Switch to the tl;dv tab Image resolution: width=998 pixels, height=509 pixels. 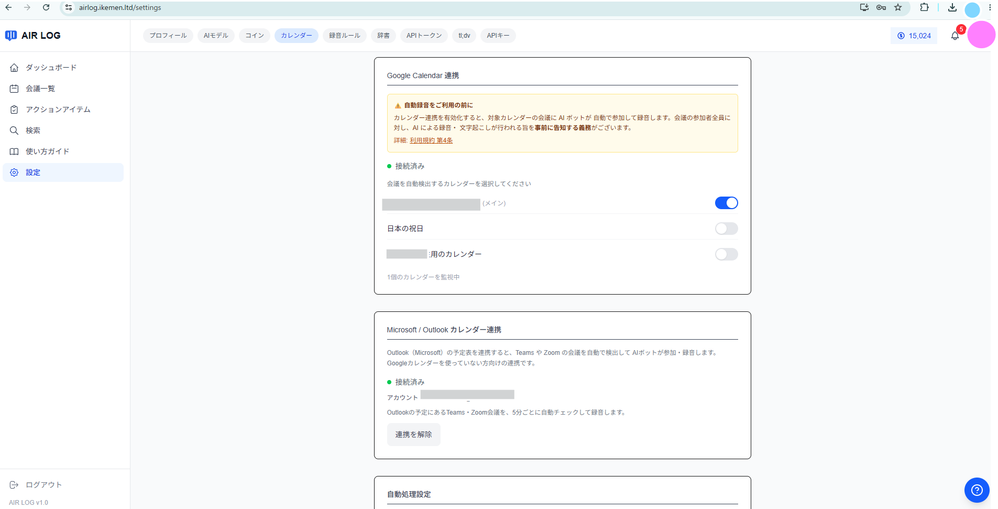click(464, 36)
